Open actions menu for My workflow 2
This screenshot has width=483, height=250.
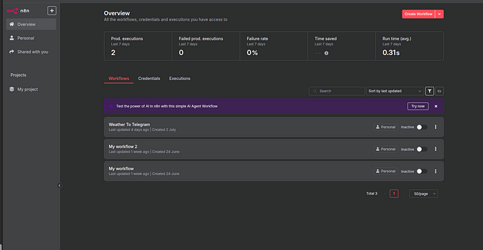pos(435,149)
